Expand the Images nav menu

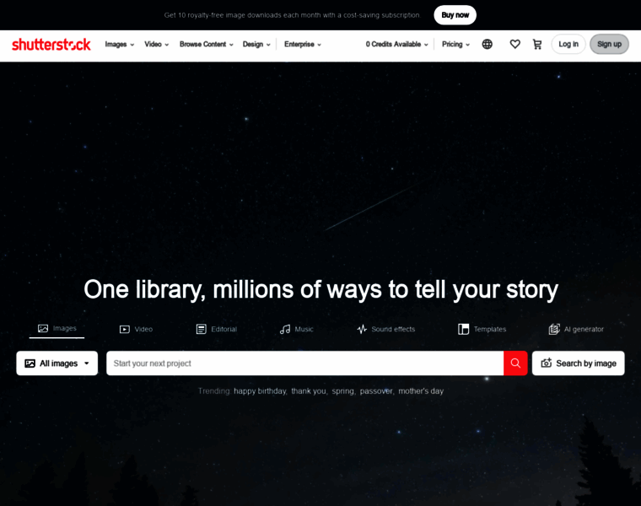(x=120, y=44)
